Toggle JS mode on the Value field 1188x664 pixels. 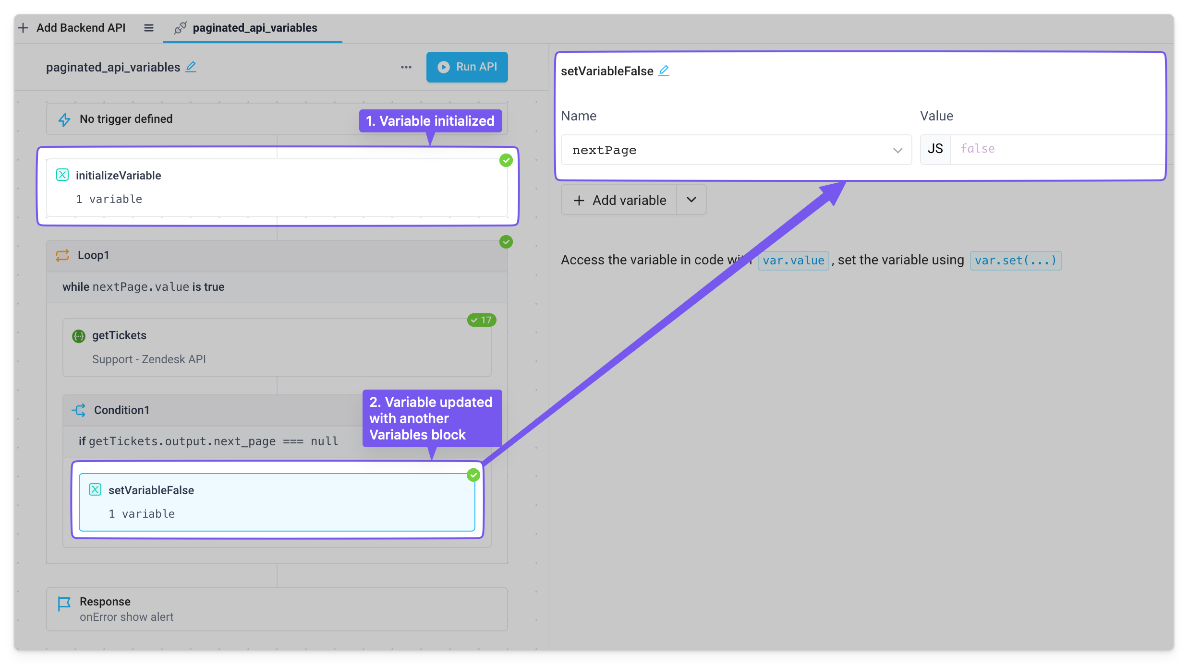934,149
